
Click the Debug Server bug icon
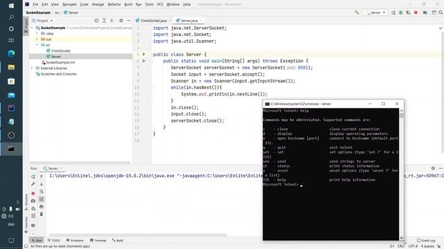point(401,12)
